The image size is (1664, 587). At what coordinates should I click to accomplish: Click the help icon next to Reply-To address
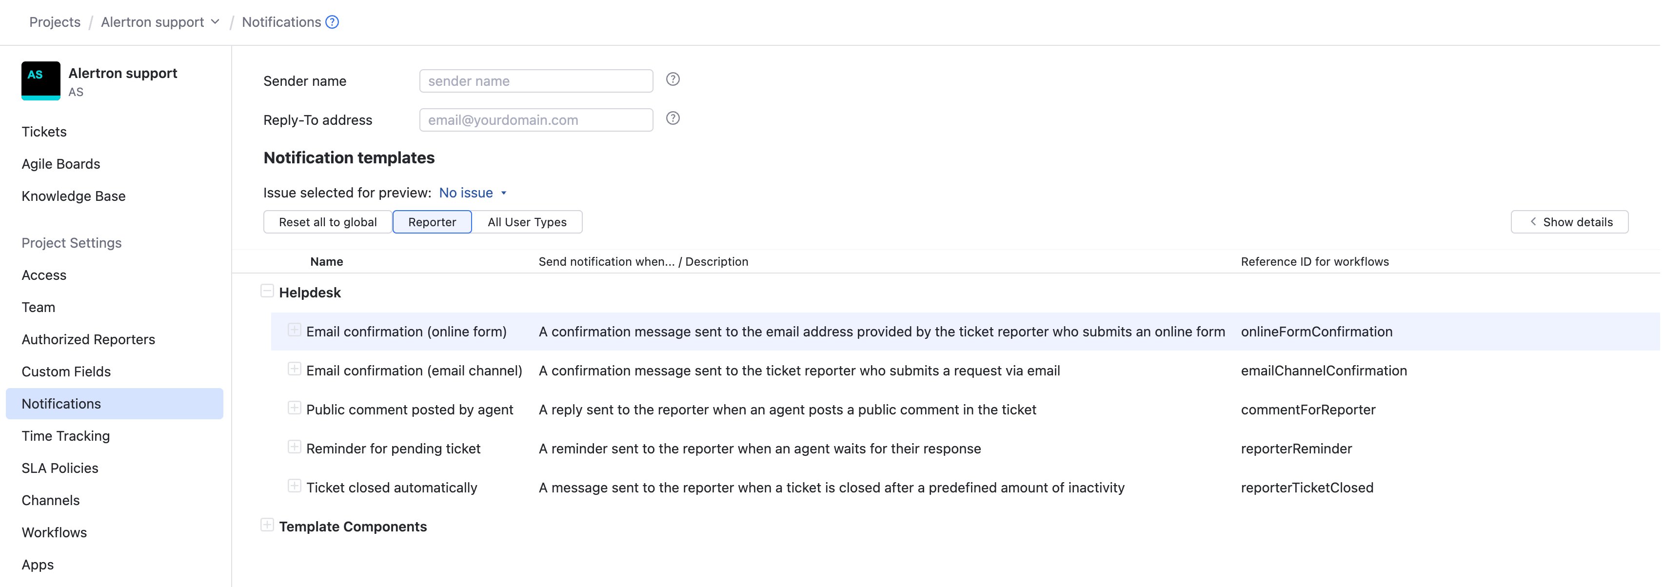click(x=673, y=118)
